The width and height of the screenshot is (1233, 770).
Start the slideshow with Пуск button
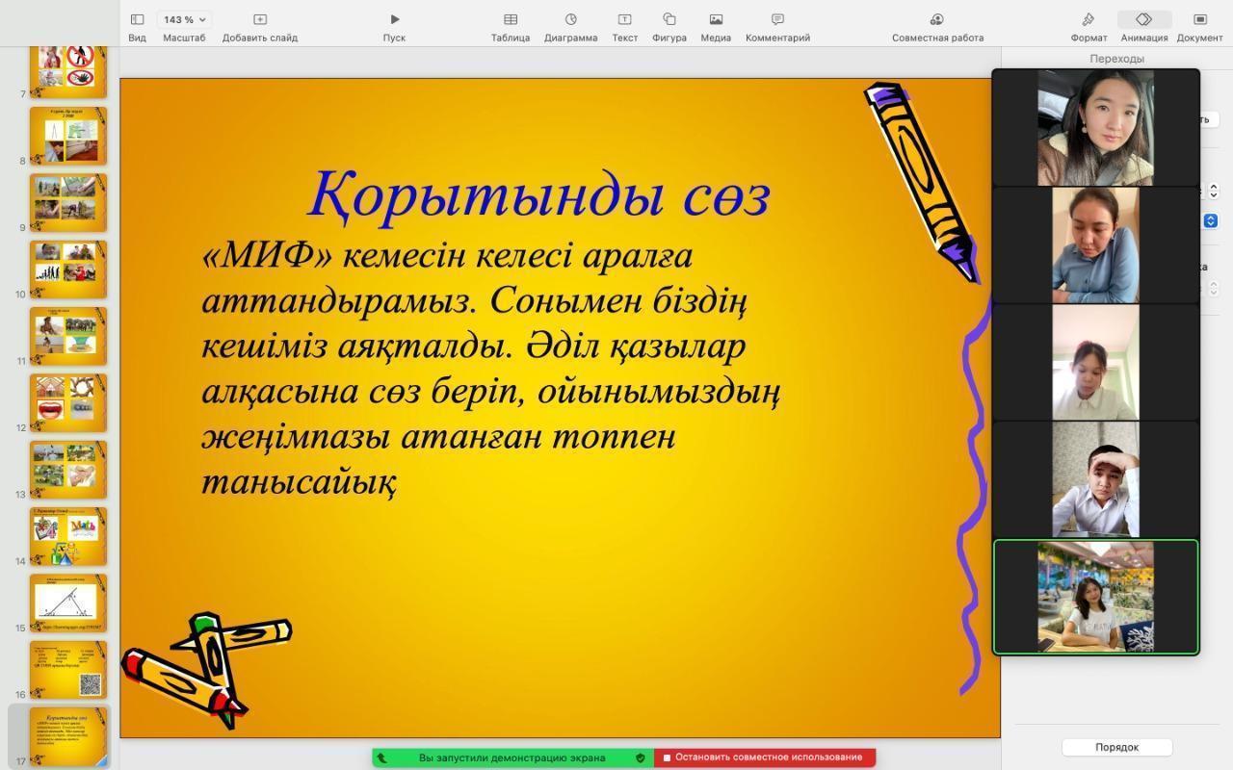click(394, 19)
